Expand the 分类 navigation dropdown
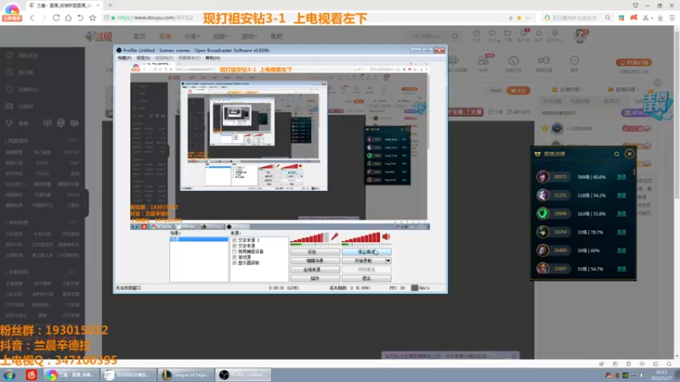The width and height of the screenshot is (680, 382). pos(192,37)
